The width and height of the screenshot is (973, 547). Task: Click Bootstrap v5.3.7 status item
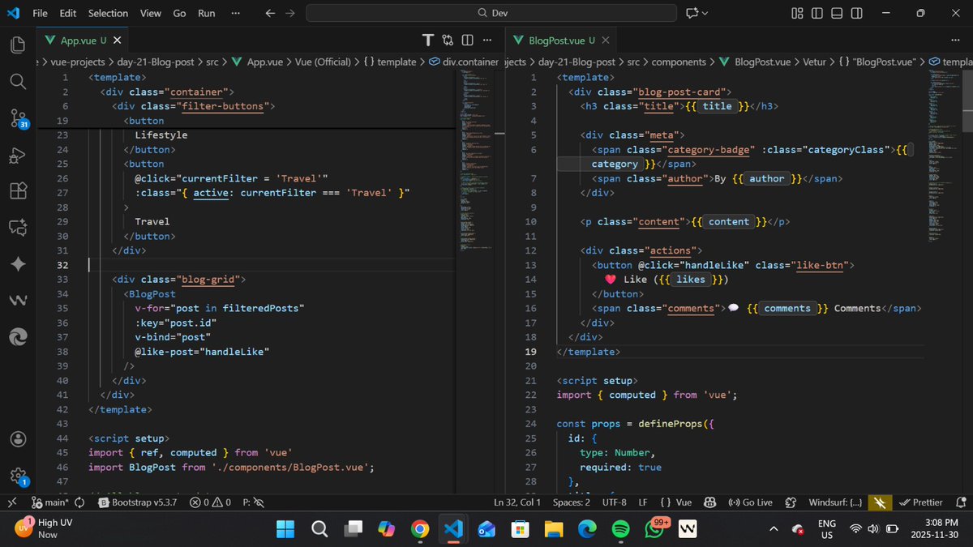coord(137,502)
